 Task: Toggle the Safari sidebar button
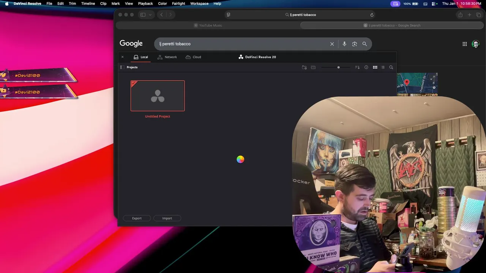[x=143, y=15]
